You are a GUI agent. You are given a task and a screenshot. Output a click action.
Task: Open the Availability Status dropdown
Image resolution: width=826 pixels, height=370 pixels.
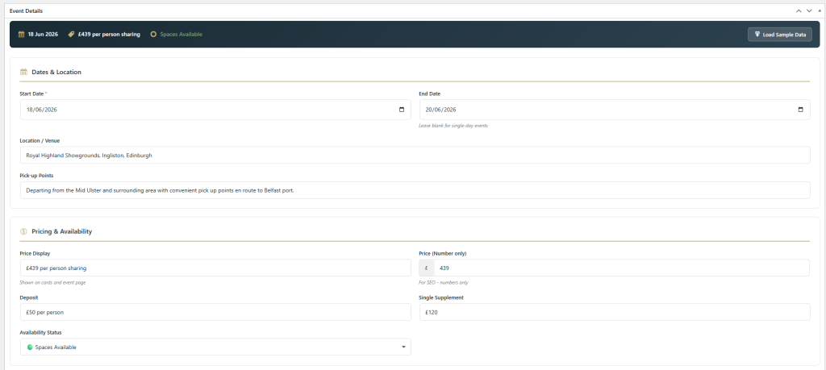(215, 347)
